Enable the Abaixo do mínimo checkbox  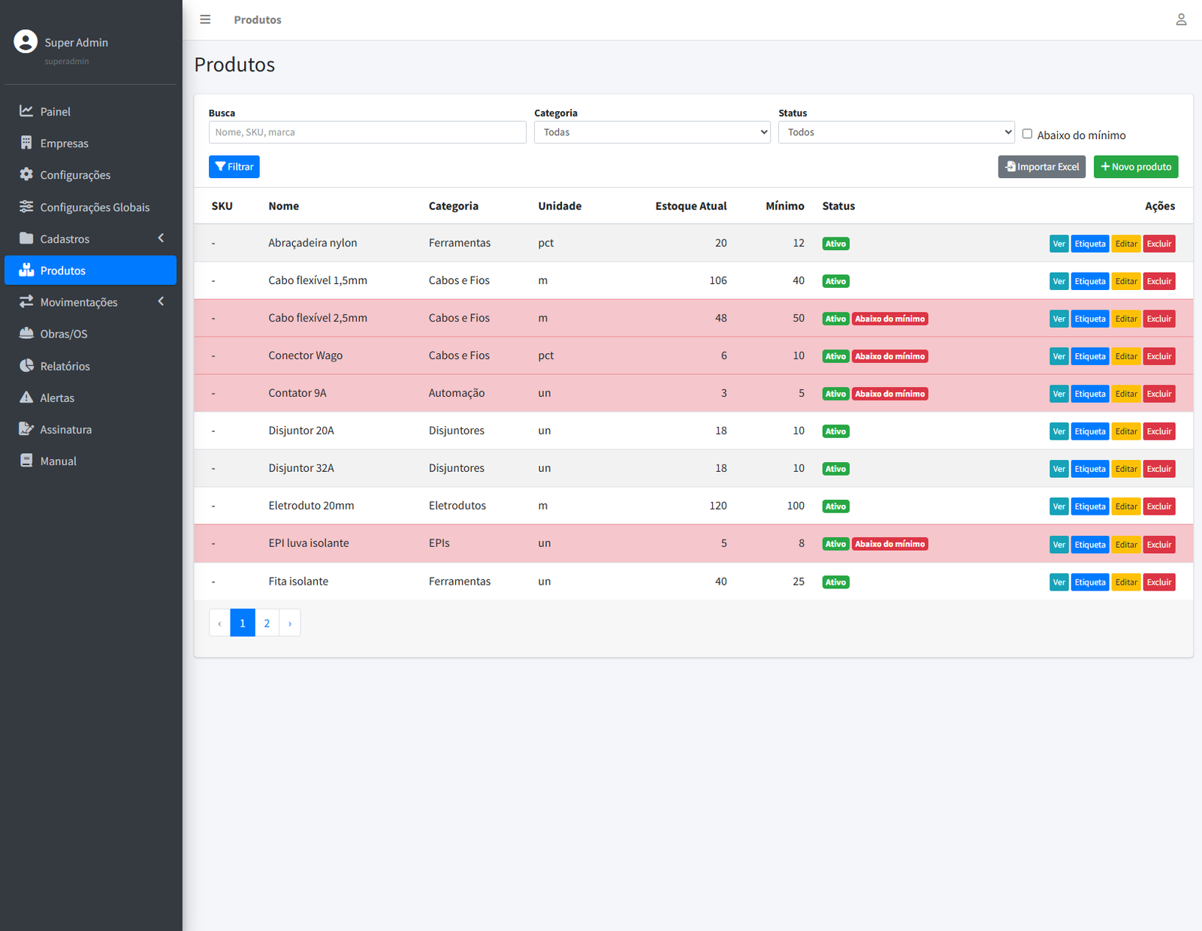coord(1027,134)
